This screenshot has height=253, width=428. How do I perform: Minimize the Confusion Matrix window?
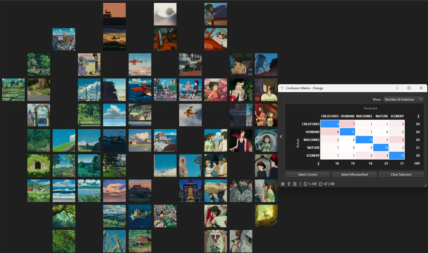point(397,88)
